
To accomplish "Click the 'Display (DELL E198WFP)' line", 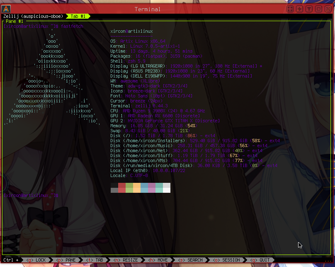I will [x=181, y=76].
